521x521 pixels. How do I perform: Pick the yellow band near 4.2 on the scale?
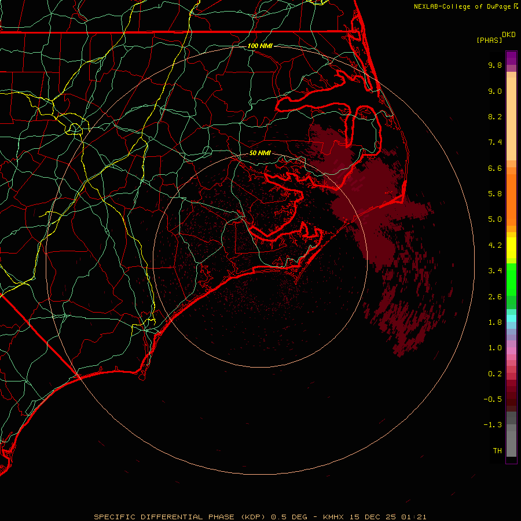(x=511, y=248)
